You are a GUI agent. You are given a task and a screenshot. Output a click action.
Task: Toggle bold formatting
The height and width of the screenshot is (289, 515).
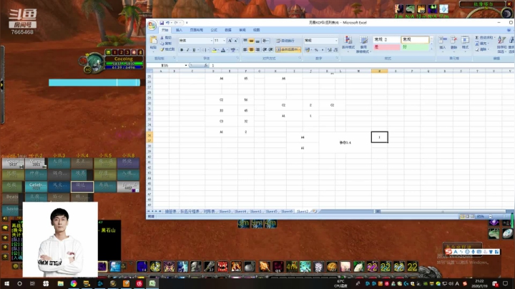pyautogui.click(x=182, y=50)
